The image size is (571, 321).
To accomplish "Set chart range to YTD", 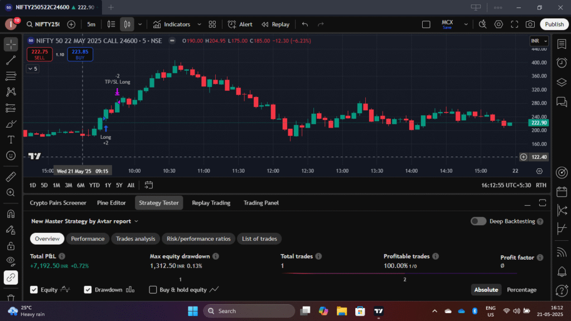I will 94,185.
